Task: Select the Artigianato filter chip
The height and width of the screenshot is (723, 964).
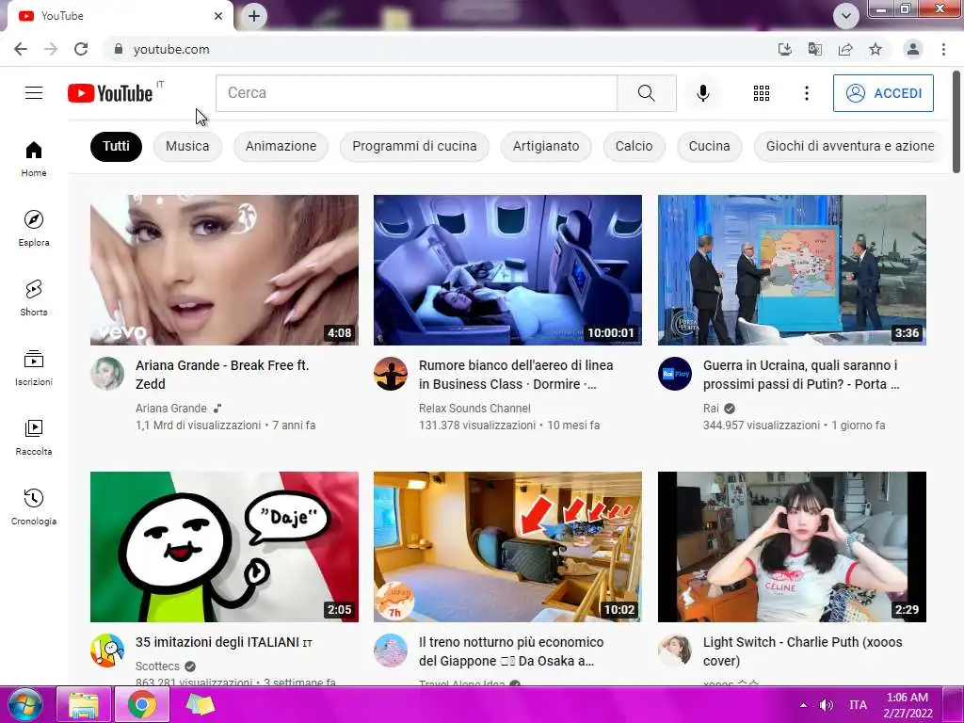Action: point(546,146)
